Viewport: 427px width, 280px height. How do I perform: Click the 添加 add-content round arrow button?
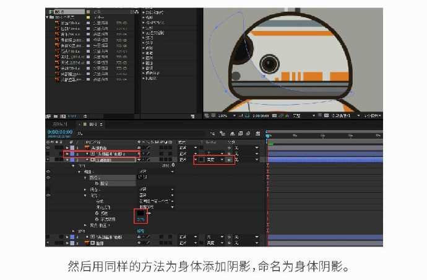coord(173,165)
